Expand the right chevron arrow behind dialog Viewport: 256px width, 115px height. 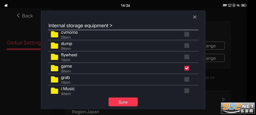coord(223,99)
